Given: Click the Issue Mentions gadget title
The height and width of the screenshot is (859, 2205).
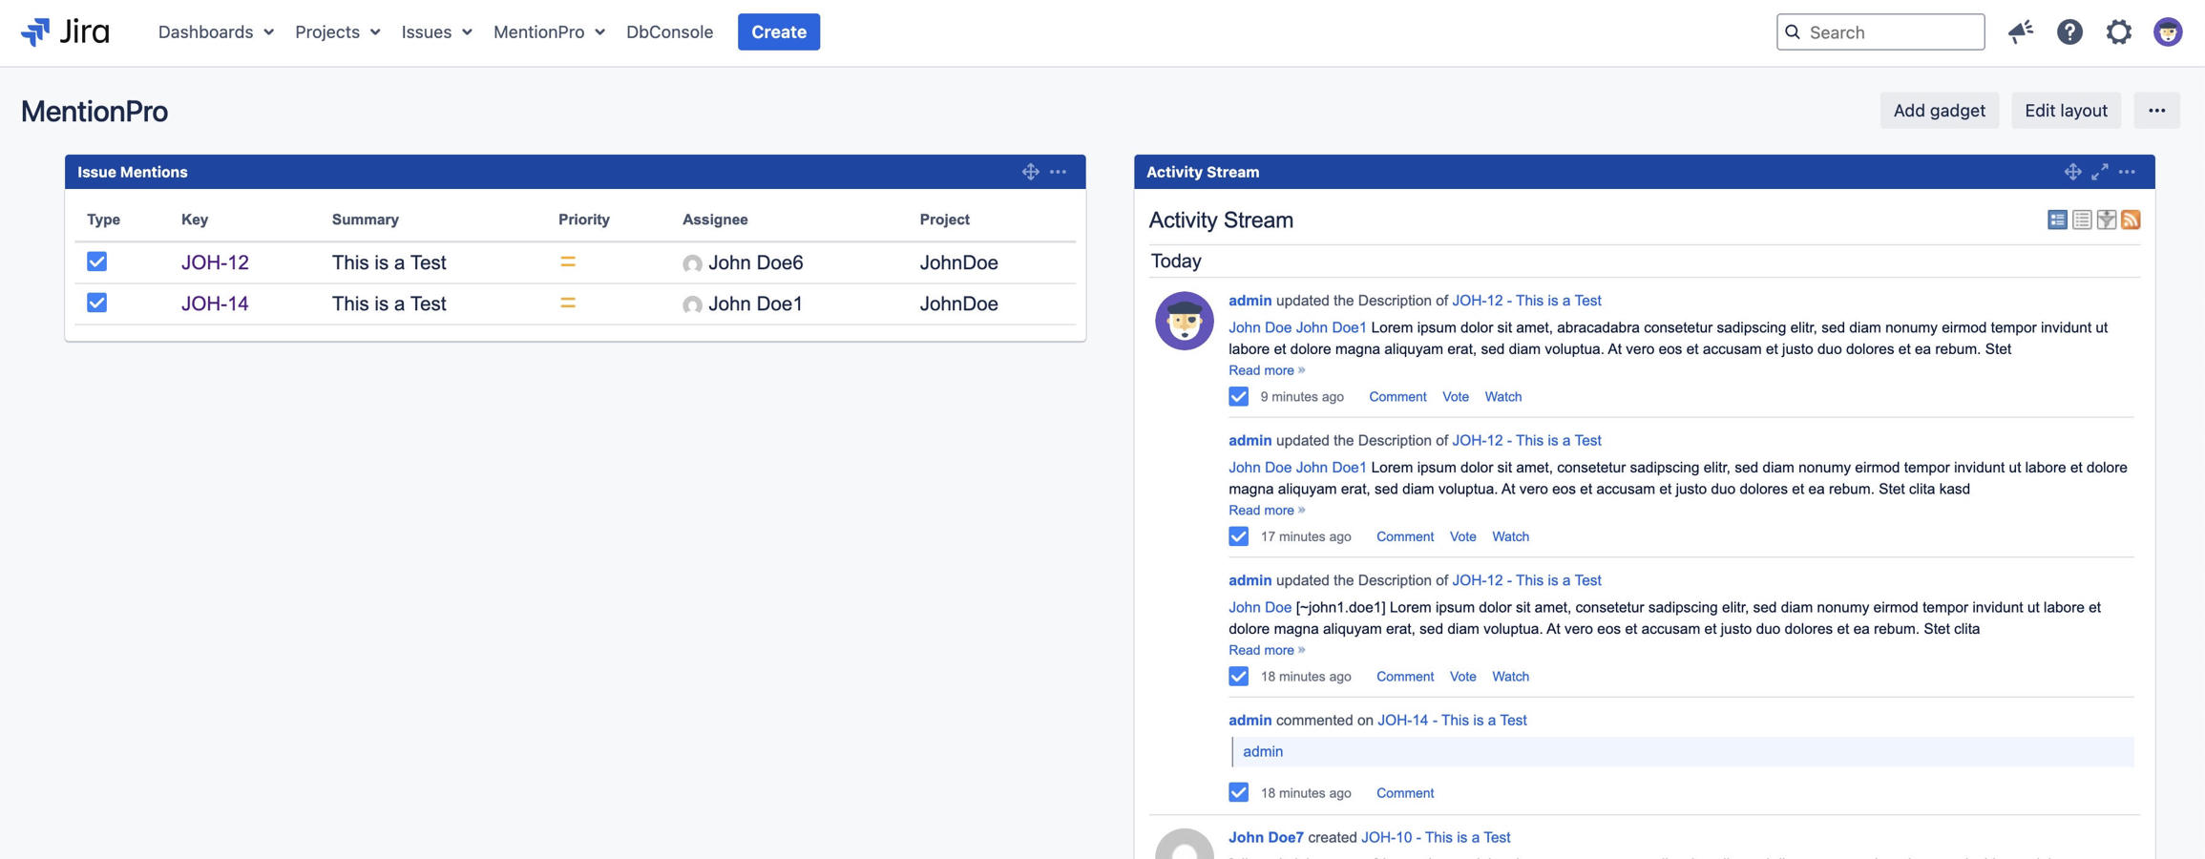Looking at the screenshot, I should [x=133, y=172].
